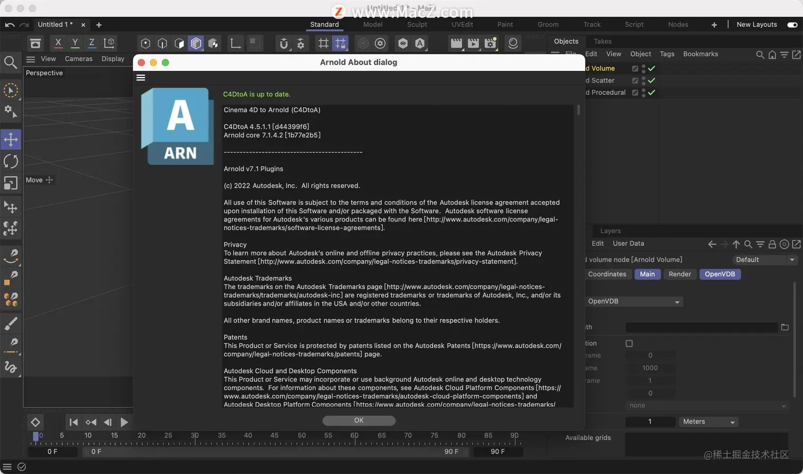This screenshot has height=474, width=803.
Task: Toggle the locked workplane grid icon
Action: coord(340,44)
